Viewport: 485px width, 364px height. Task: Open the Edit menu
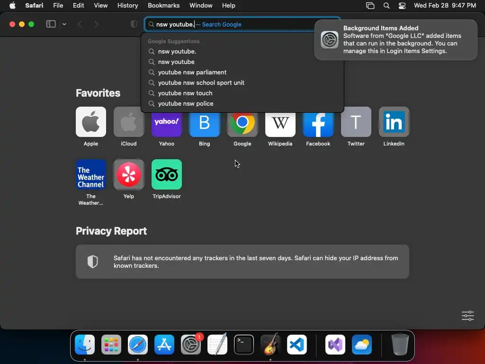[x=78, y=6]
